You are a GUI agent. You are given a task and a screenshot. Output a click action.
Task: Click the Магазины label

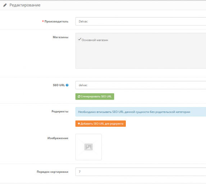point(60,37)
